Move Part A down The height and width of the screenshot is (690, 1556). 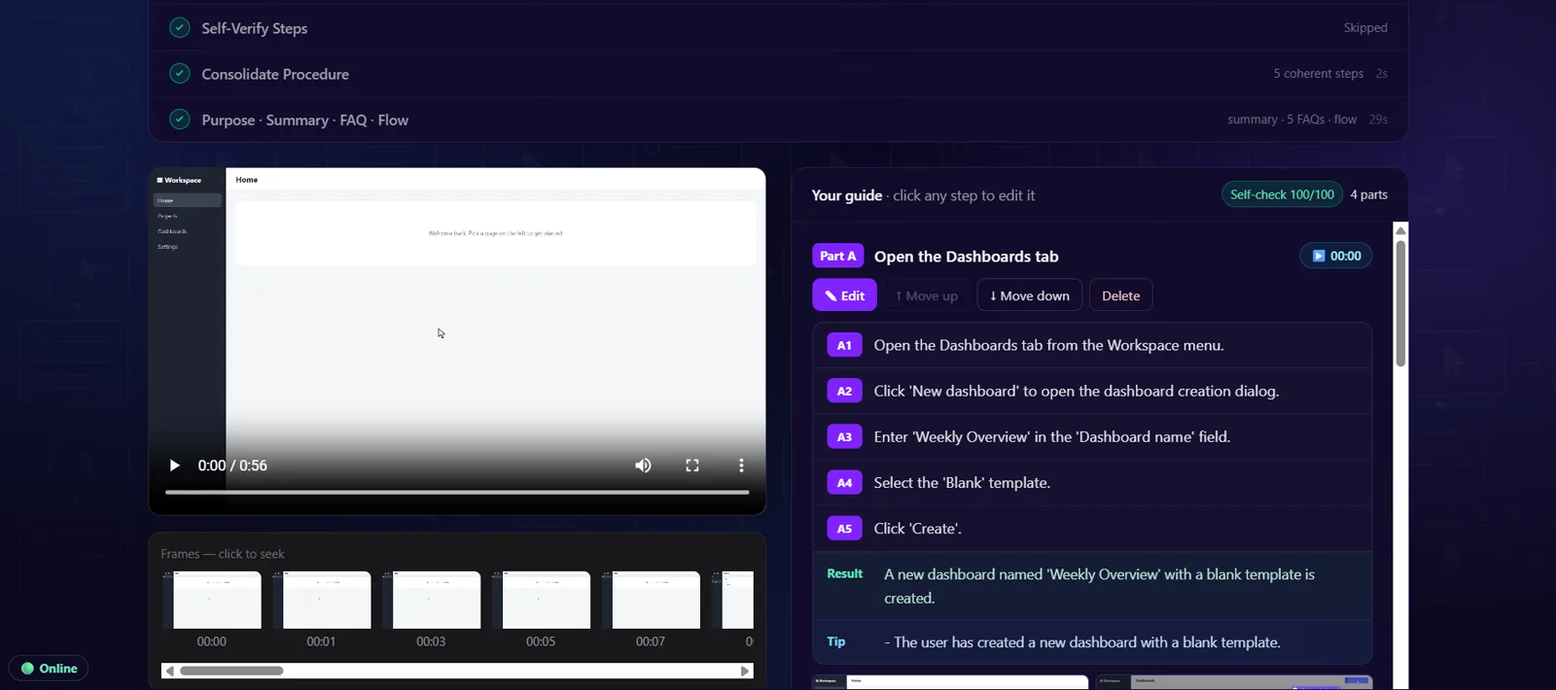point(1029,295)
